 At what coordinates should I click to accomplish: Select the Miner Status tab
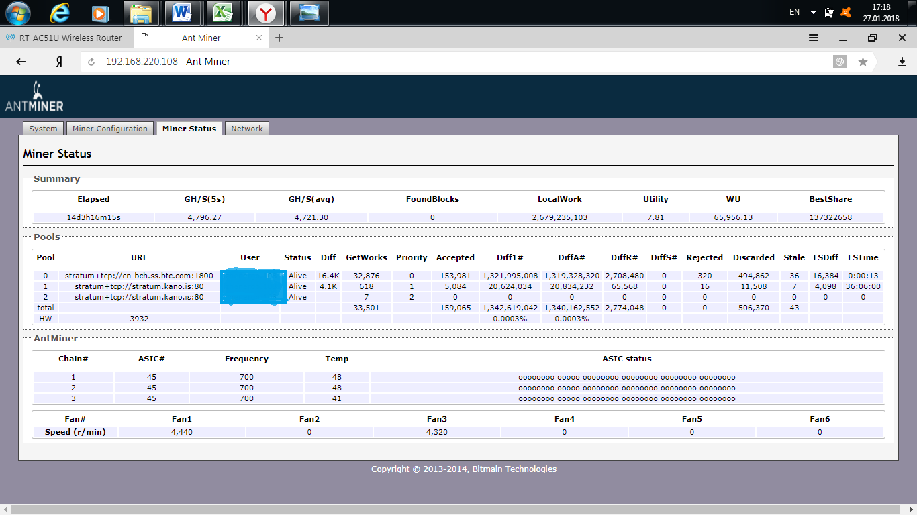pos(189,129)
